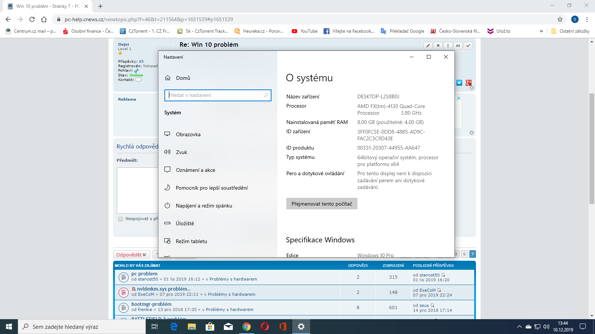Bookmark this page with the star icon
Image resolution: width=595 pixels, height=334 pixels.
point(560,19)
